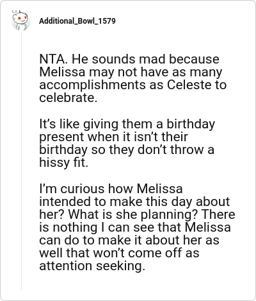Click the word "NTA" starting the comment
This screenshot has height=301, width=256.
point(52,59)
